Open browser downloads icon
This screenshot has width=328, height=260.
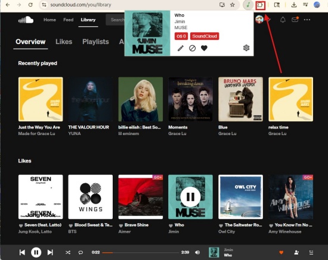pyautogui.click(x=294, y=5)
